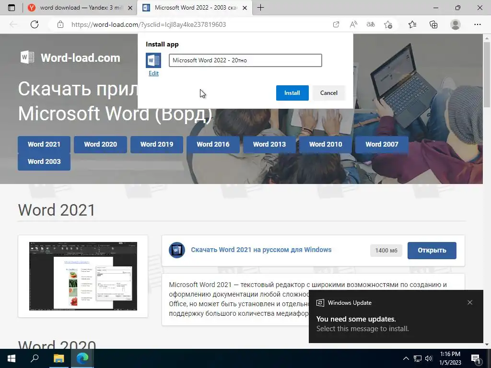Click the Word 2021 screenshot thumbnail
This screenshot has width=491, height=368.
83,276
